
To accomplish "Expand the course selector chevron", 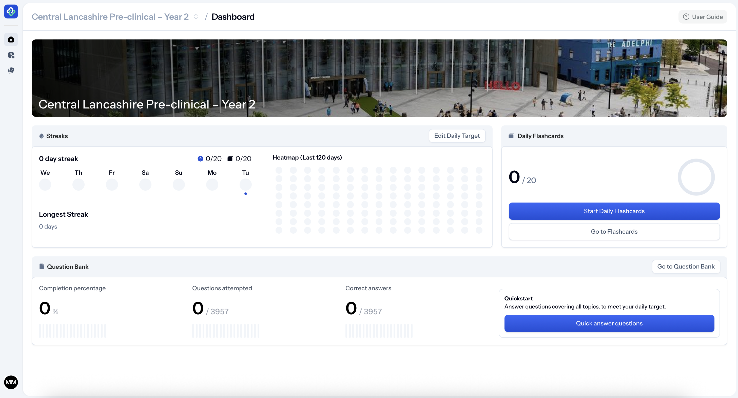I will [x=196, y=17].
